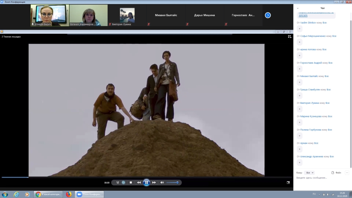Click the plus message from Арман

(x=299, y=149)
